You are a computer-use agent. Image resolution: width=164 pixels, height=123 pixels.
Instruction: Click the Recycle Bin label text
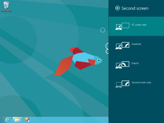(x=6, y=11)
